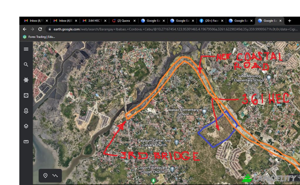Click Add placemark button
This screenshot has width=300, height=185.
point(45,176)
